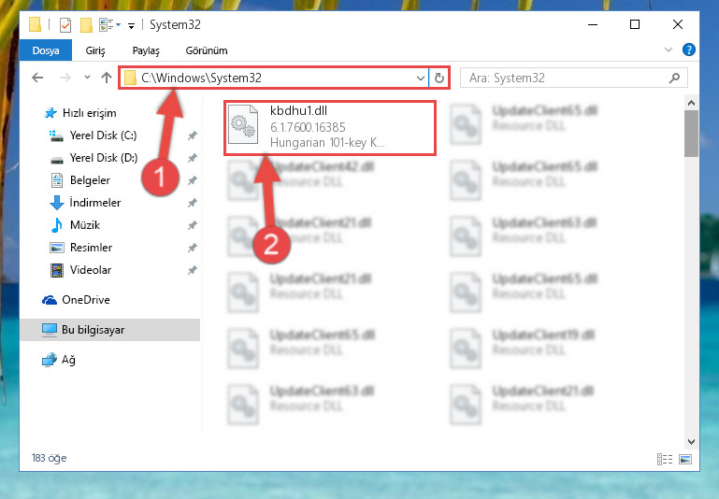Click the file list scroll up arrow

point(692,103)
